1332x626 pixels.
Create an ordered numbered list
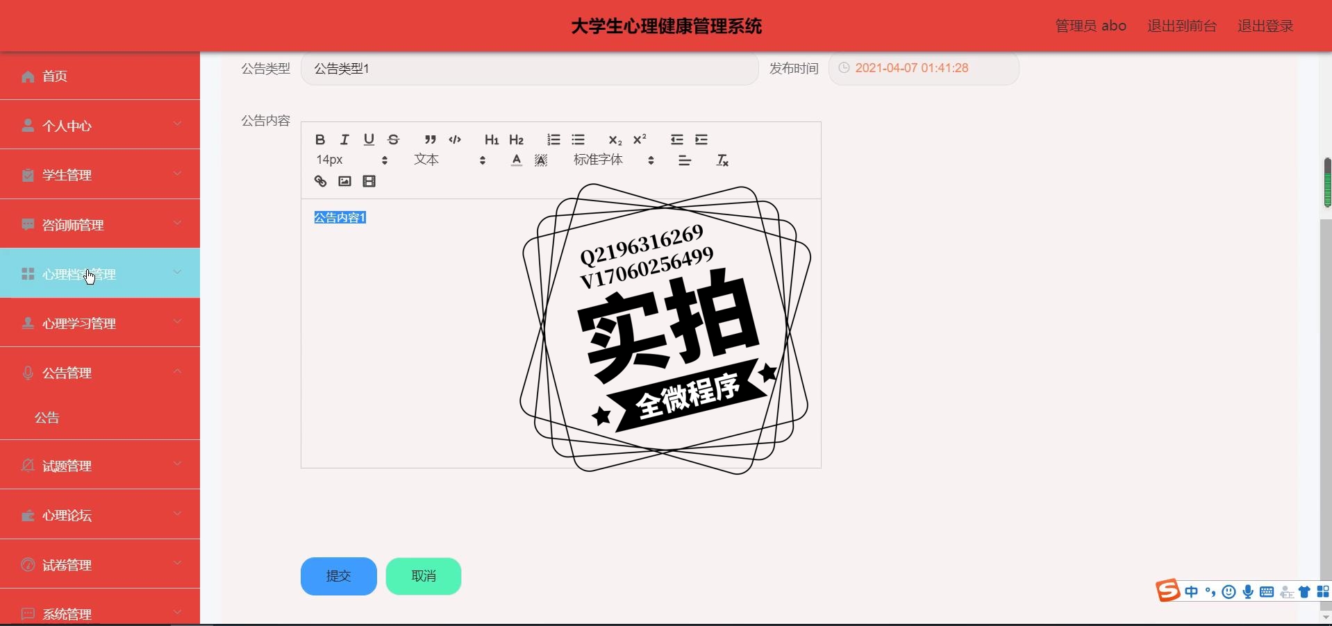(553, 139)
